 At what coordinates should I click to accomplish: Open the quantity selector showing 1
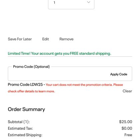[71, 4]
